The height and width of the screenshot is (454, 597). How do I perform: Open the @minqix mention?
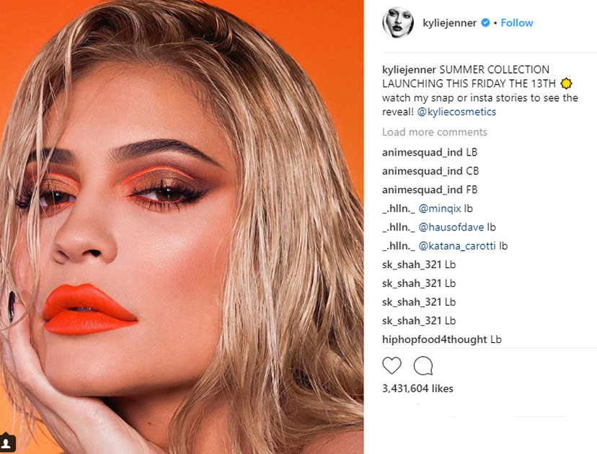(x=439, y=208)
